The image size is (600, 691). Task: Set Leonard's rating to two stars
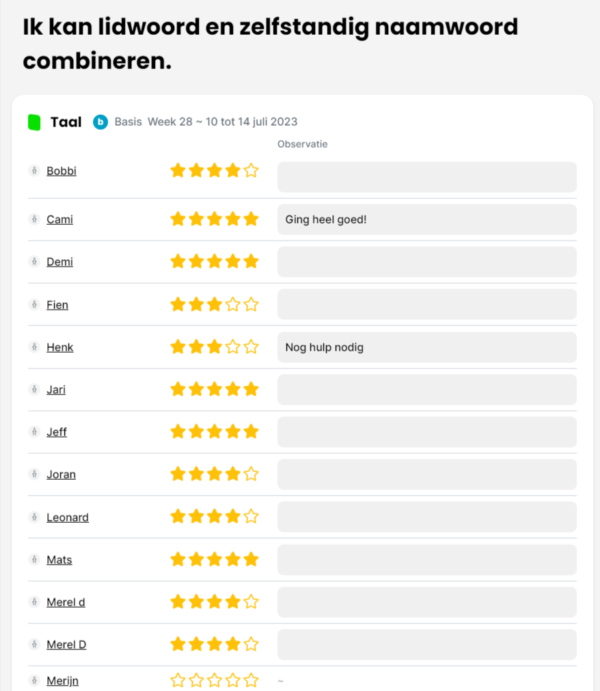coord(196,517)
